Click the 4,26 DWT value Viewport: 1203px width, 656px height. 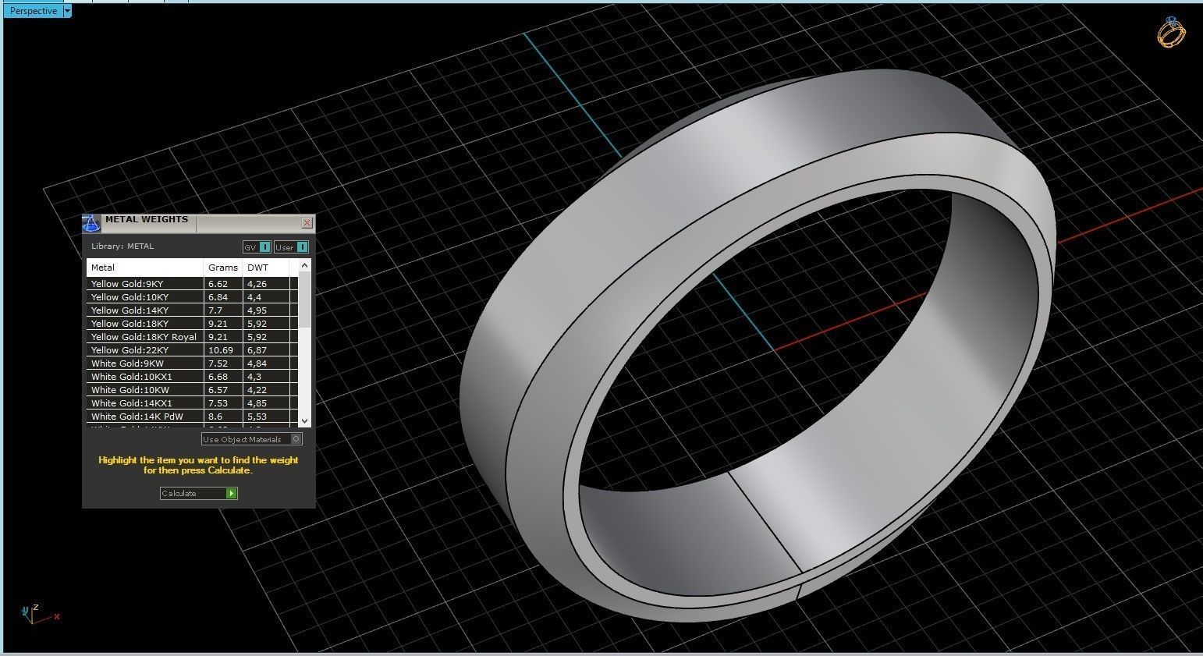(x=257, y=284)
